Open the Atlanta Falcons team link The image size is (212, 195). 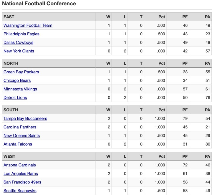point(18,144)
